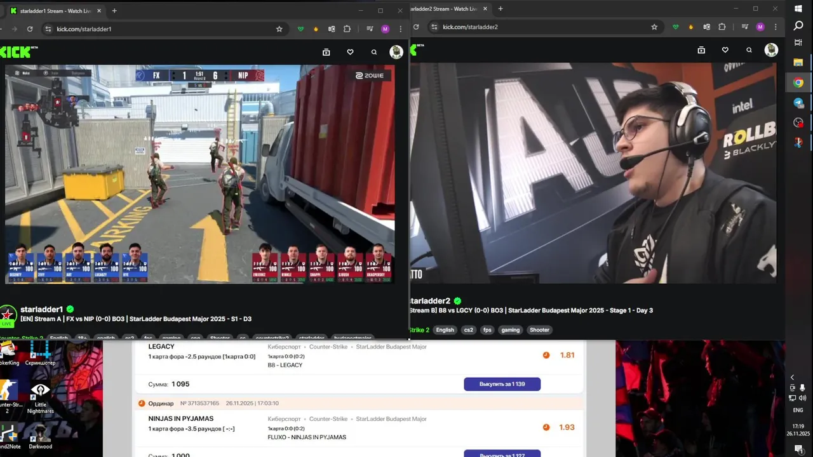Open Windows taskbar search
The image size is (813, 457).
click(x=798, y=25)
